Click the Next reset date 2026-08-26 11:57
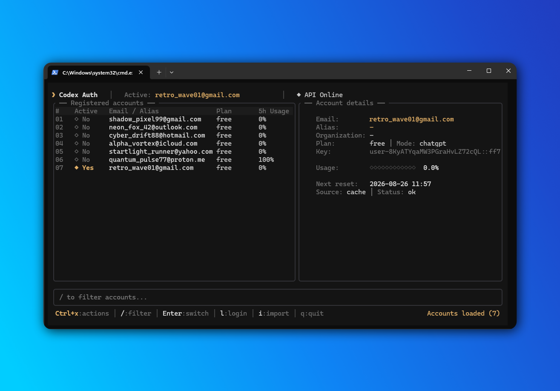Image resolution: width=560 pixels, height=391 pixels. 400,184
